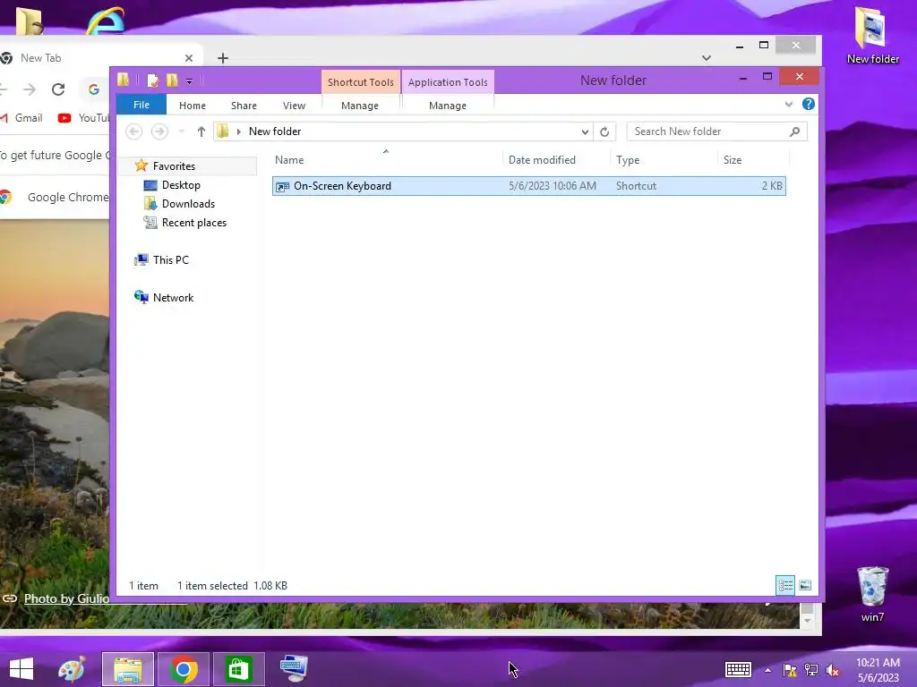Click the search magnifier icon
917x687 pixels.
coord(794,131)
